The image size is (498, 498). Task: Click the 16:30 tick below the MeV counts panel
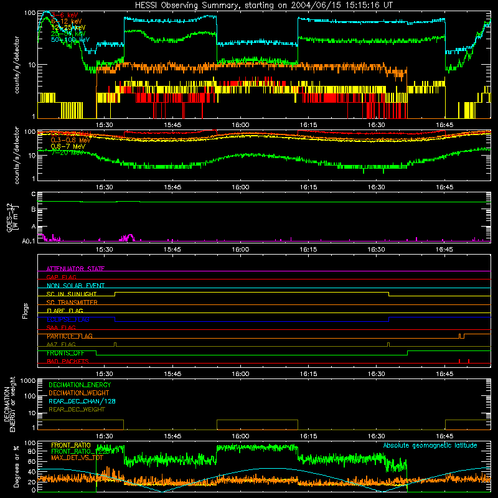pyautogui.click(x=377, y=187)
